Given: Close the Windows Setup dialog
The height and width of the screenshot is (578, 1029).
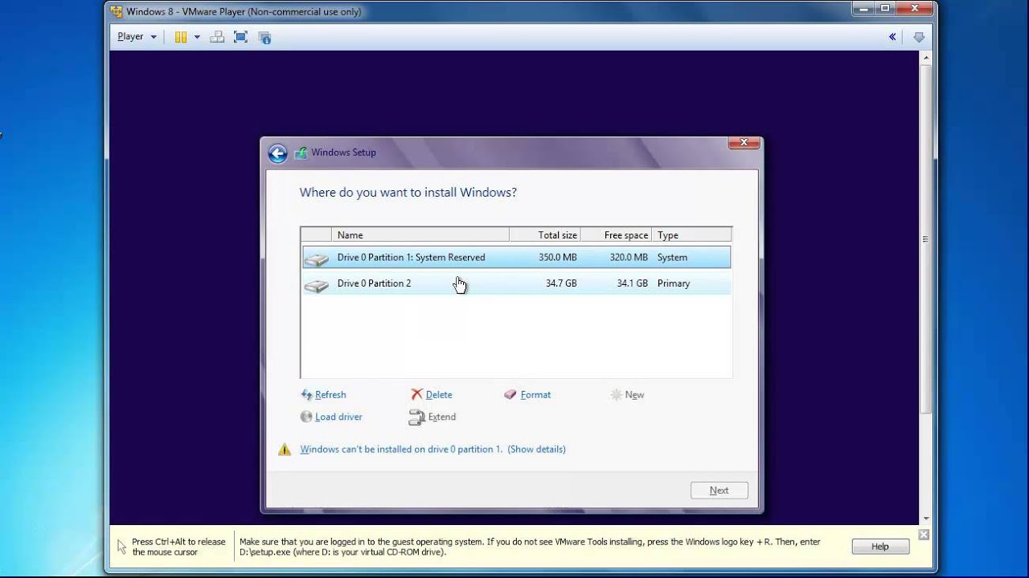Looking at the screenshot, I should point(744,143).
